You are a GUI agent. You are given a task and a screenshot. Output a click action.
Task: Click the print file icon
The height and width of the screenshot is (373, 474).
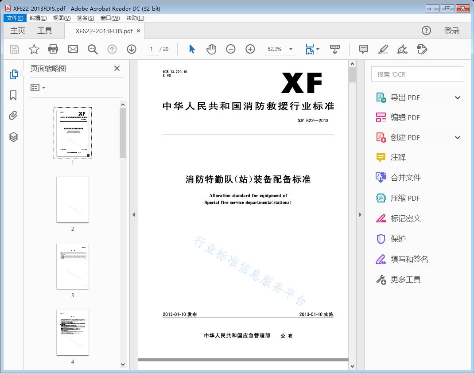[x=53, y=49]
